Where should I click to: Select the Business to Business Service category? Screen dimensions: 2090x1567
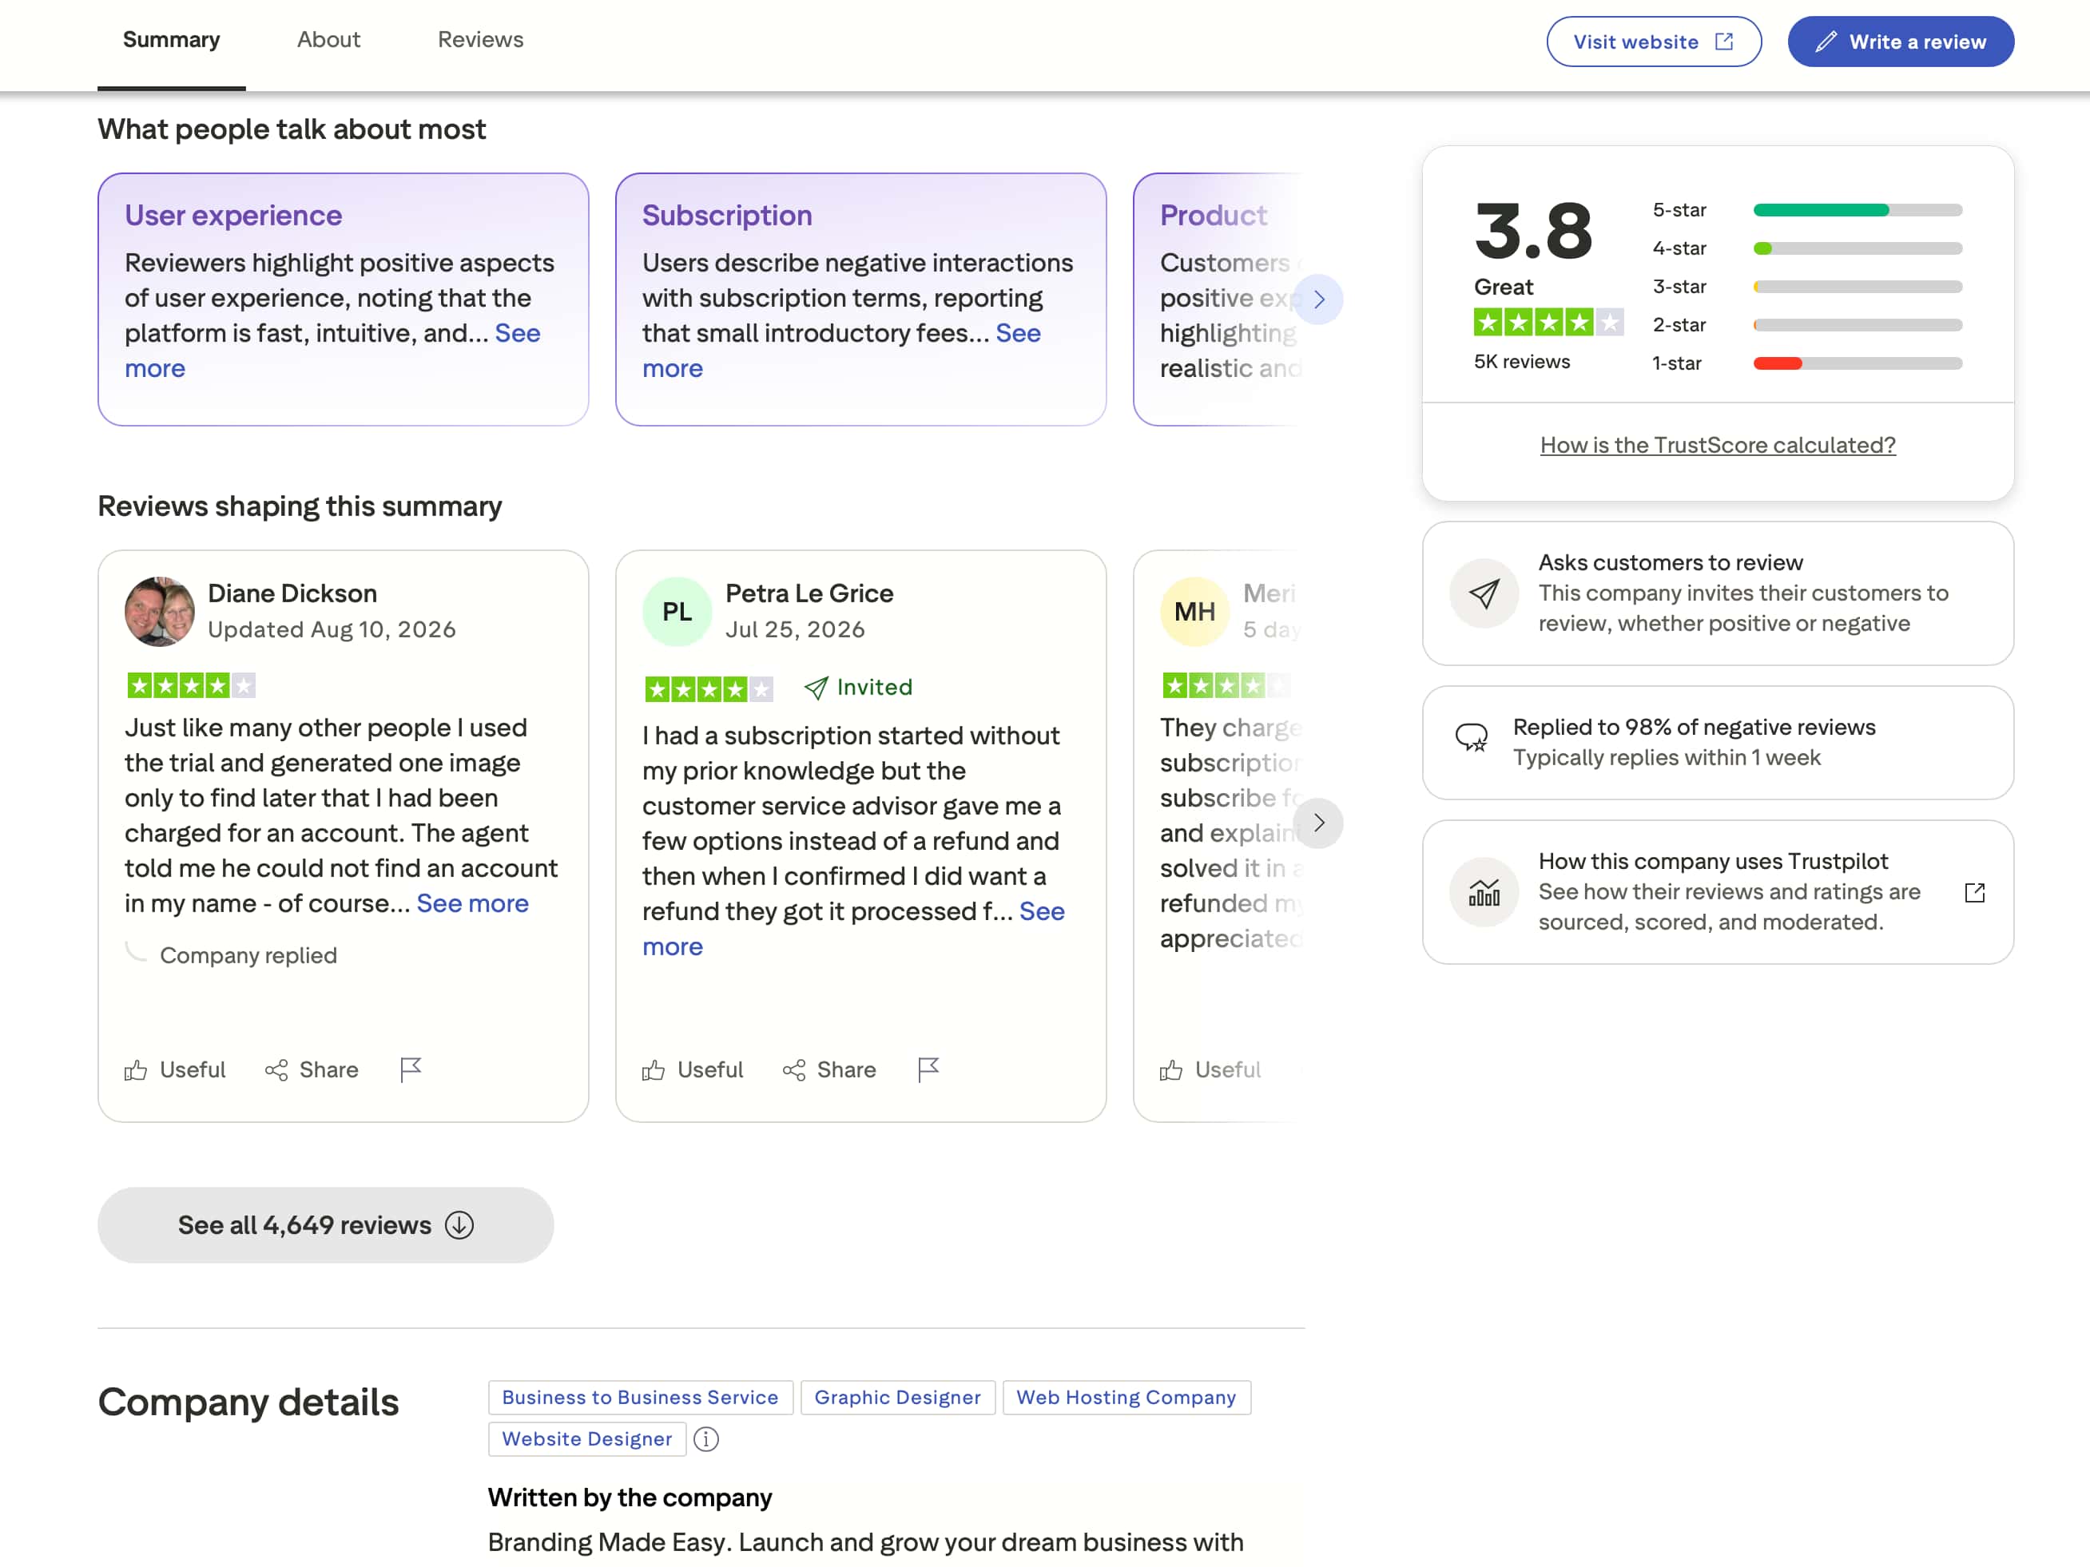pyautogui.click(x=640, y=1398)
